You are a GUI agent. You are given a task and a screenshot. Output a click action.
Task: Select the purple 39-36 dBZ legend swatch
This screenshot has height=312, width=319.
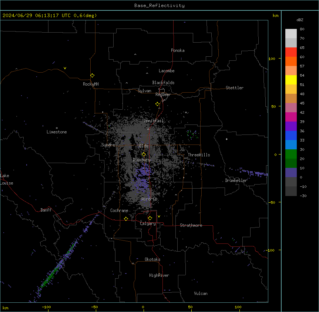[x=291, y=126]
